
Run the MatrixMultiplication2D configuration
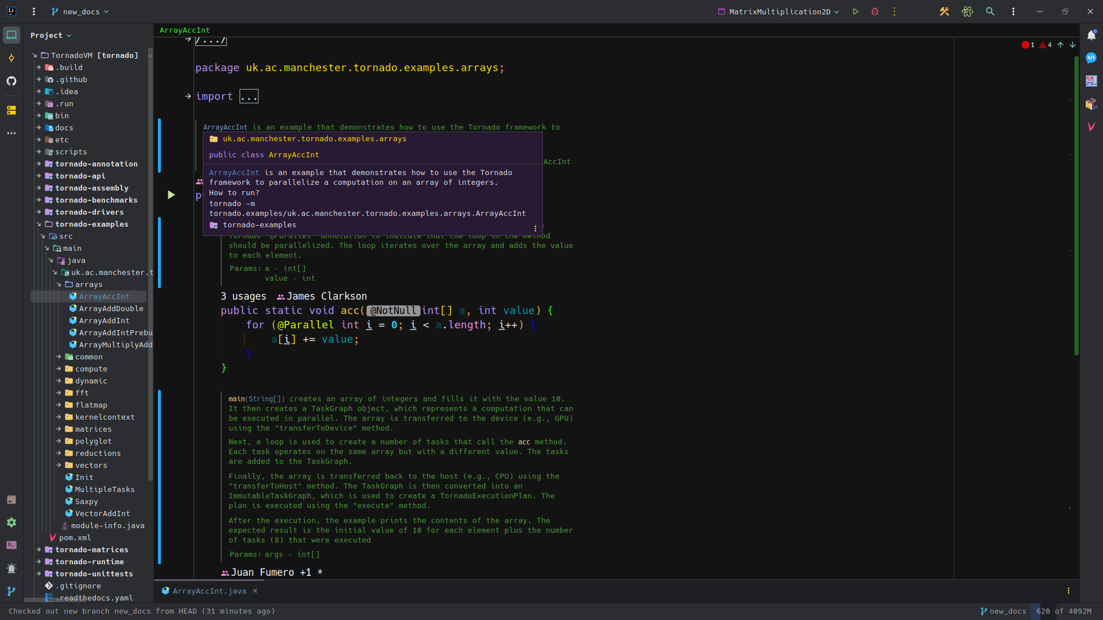855,11
